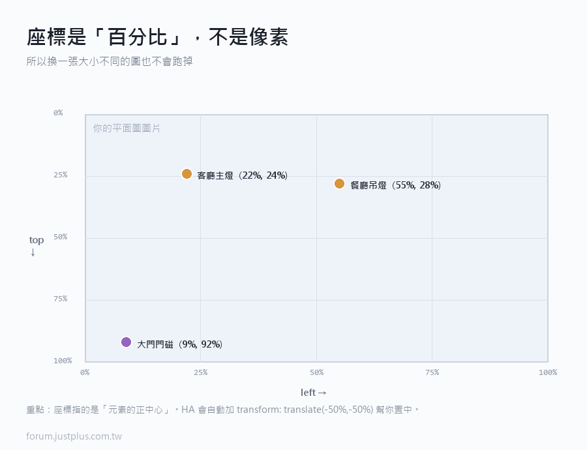Viewport: 587px width, 450px height.
Task: Click the 50% tick on horizontal axis
Action: [317, 372]
